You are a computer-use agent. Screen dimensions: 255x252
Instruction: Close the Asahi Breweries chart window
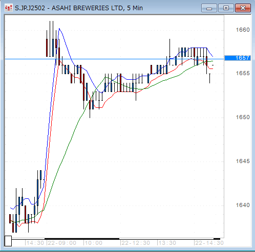pyautogui.click(x=243, y=8)
